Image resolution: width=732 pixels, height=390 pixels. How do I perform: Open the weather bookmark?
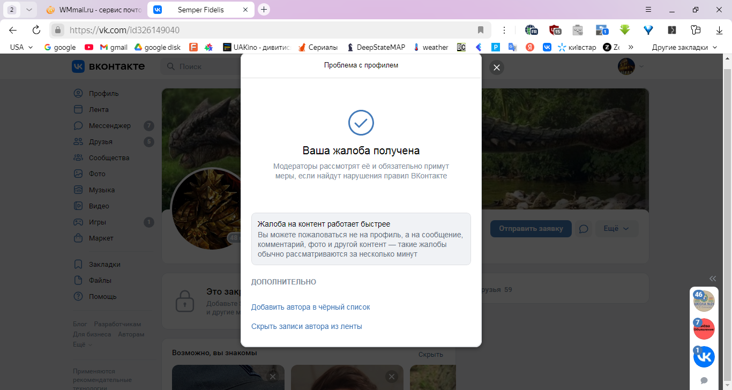[x=431, y=47]
